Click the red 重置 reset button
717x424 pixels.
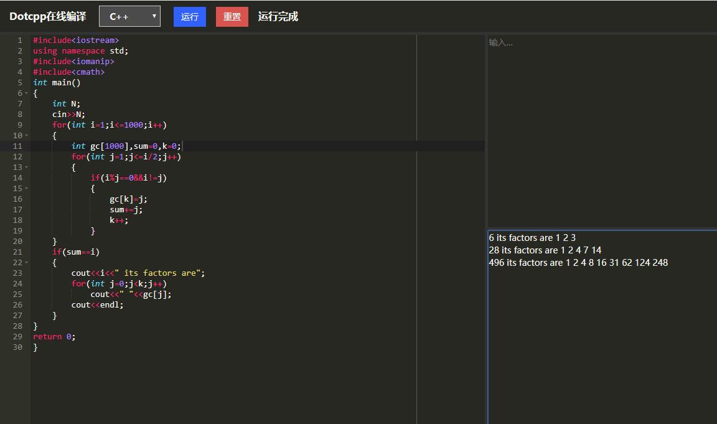coord(232,17)
